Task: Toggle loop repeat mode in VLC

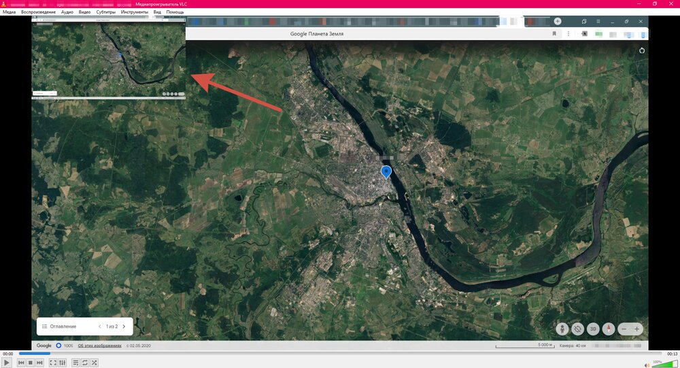Action: click(85, 363)
